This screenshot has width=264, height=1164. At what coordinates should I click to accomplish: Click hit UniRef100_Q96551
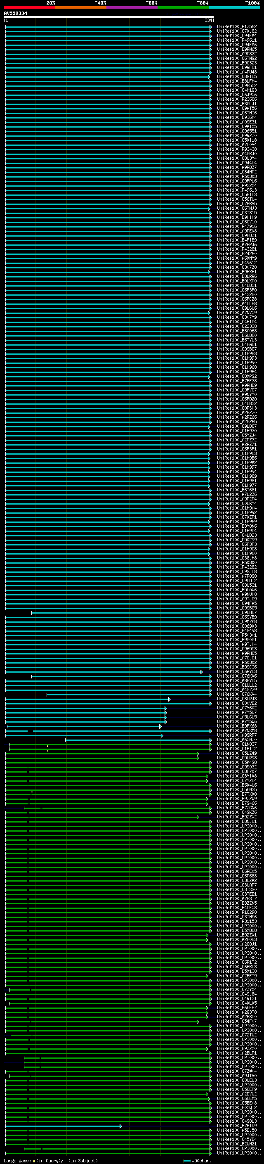237,131
